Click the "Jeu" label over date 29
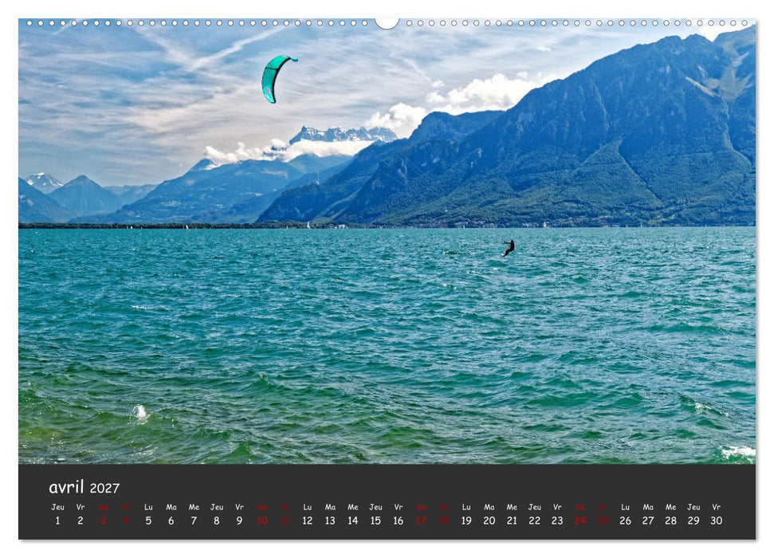The image size is (774, 558). point(693,507)
